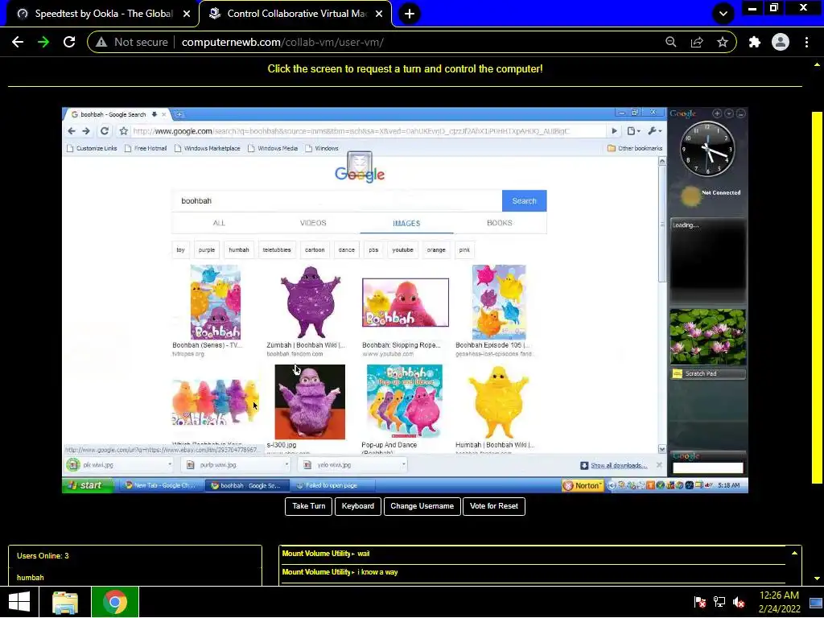Click the VM browser back arrow
The image size is (824, 618).
point(72,131)
